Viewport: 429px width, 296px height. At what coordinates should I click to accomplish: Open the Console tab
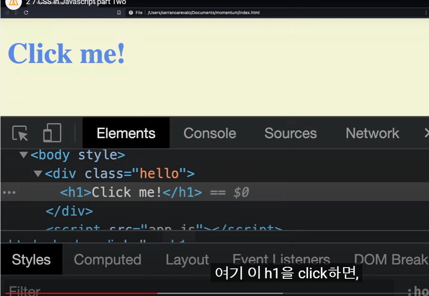[x=210, y=133]
